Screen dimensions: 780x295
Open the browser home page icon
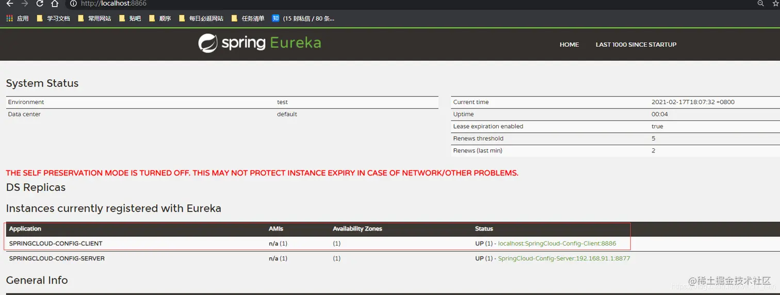55,4
